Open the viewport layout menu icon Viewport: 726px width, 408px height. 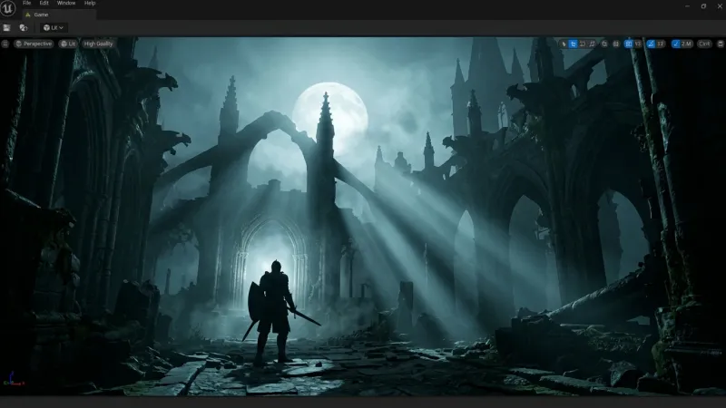point(721,44)
